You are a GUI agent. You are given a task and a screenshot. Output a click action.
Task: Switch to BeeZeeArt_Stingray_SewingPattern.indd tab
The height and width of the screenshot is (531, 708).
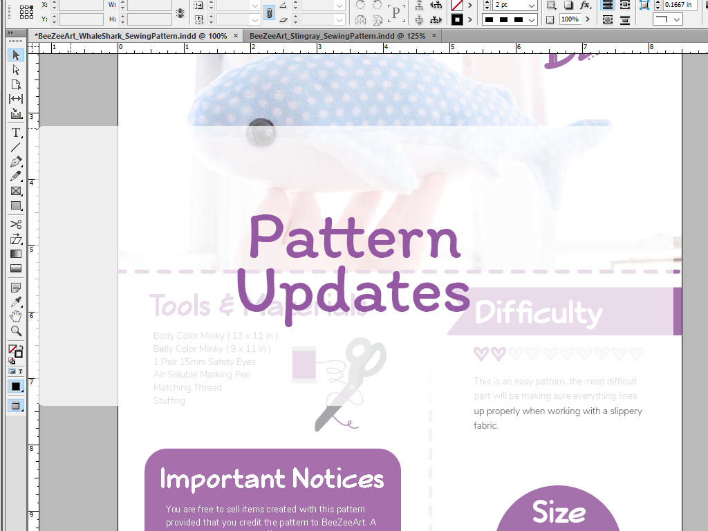tap(337, 36)
